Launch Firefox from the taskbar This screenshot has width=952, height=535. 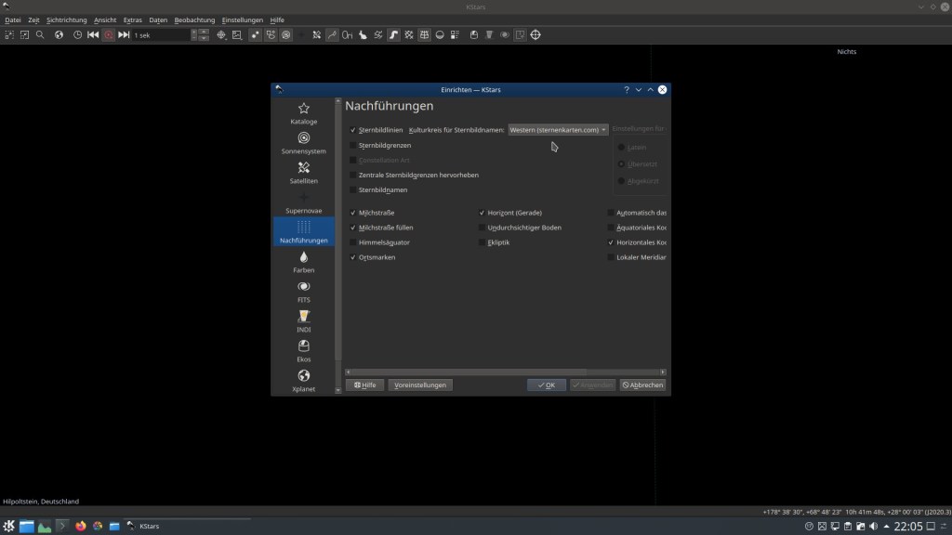point(81,526)
